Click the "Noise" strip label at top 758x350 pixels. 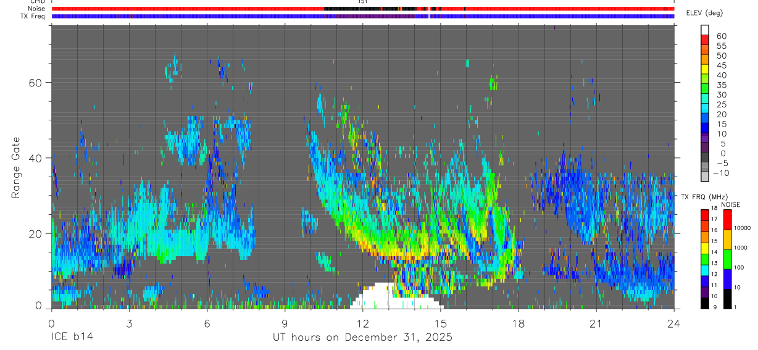pos(37,9)
